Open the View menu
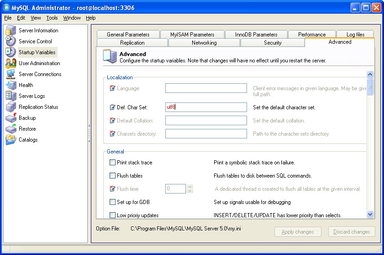The height and width of the screenshot is (255, 384). tap(36, 18)
